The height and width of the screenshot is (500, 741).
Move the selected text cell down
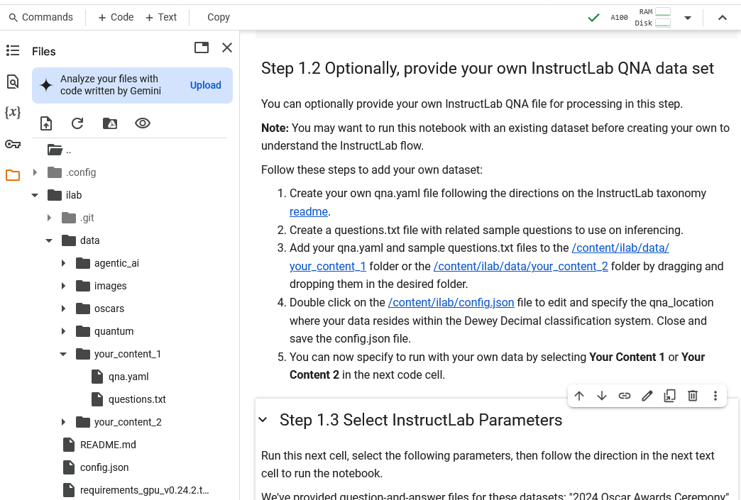tap(601, 396)
